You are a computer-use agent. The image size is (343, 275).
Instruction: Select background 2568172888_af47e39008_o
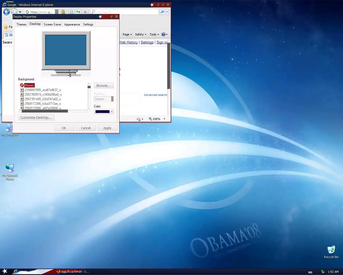[x=43, y=108]
